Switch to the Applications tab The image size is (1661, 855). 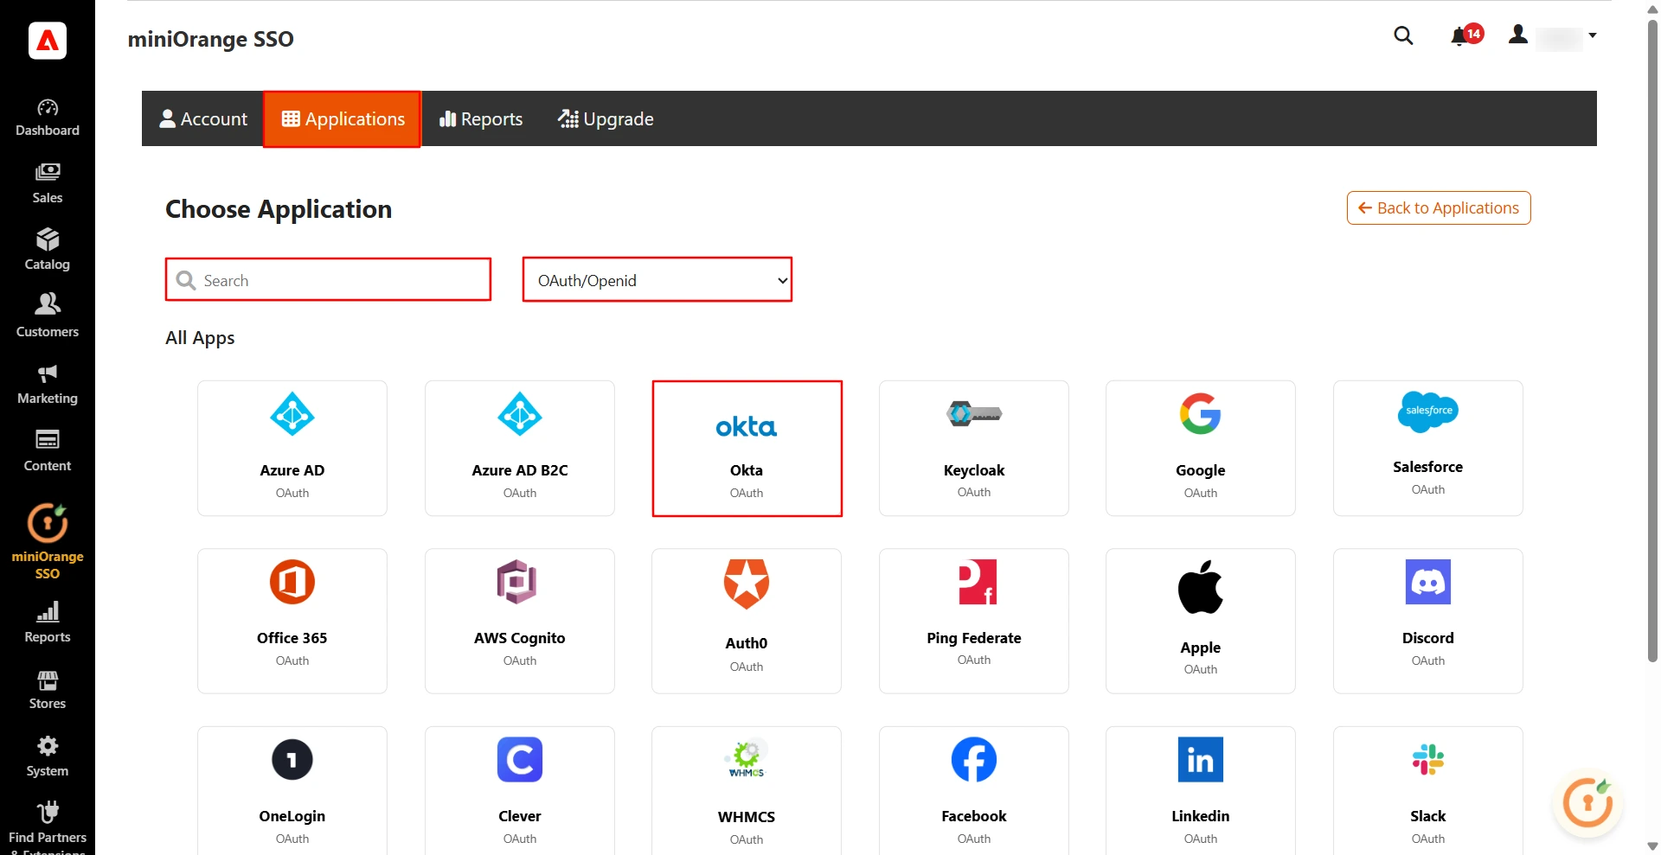pyautogui.click(x=343, y=119)
